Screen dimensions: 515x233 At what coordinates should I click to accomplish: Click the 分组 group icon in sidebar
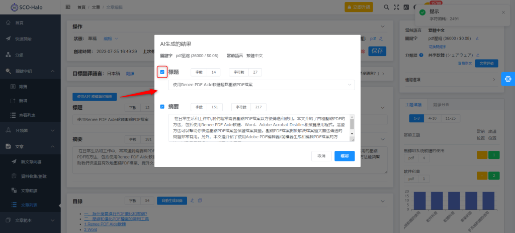[x=9, y=55]
